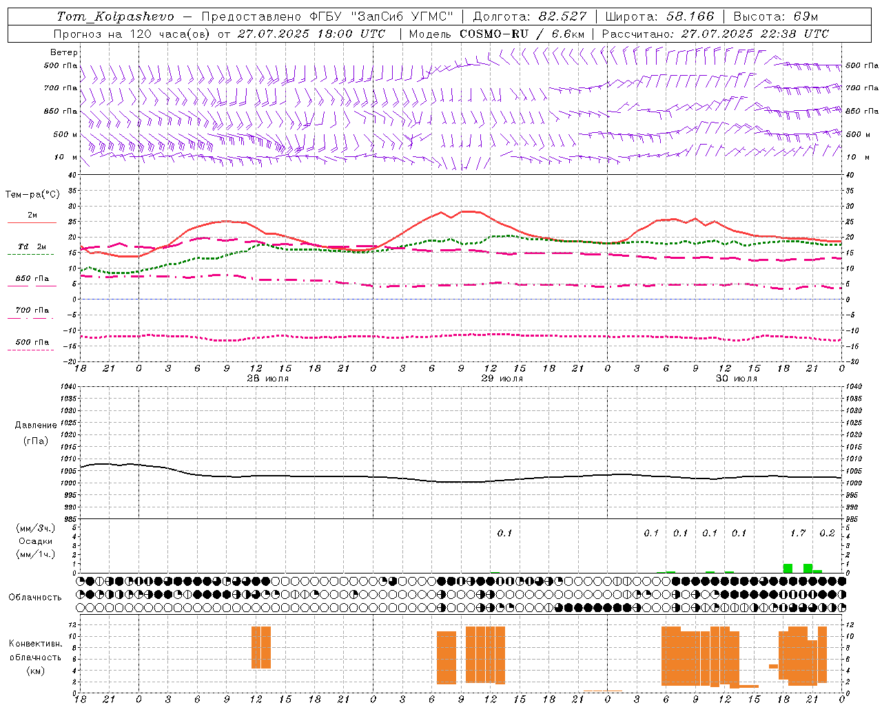882x705 pixels.
Task: Click the forecast start time 27.07.2025 18:00 UTC
Action: 311,34
